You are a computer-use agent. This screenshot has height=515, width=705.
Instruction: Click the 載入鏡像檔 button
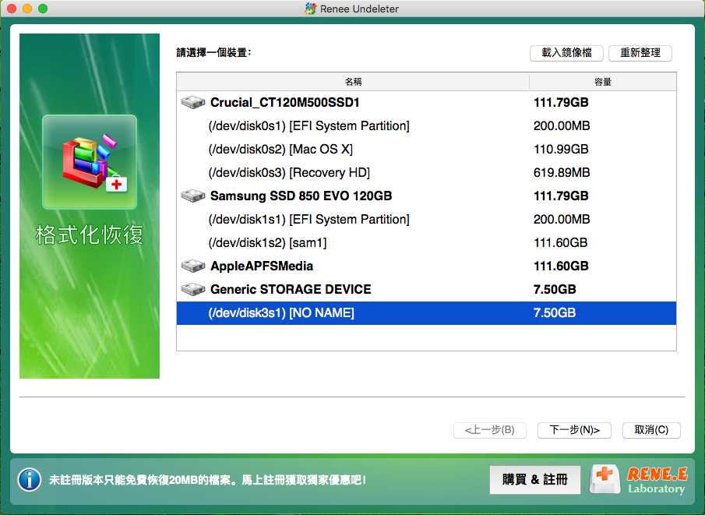pyautogui.click(x=566, y=53)
